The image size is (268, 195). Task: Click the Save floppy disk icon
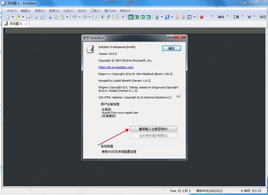point(28,17)
